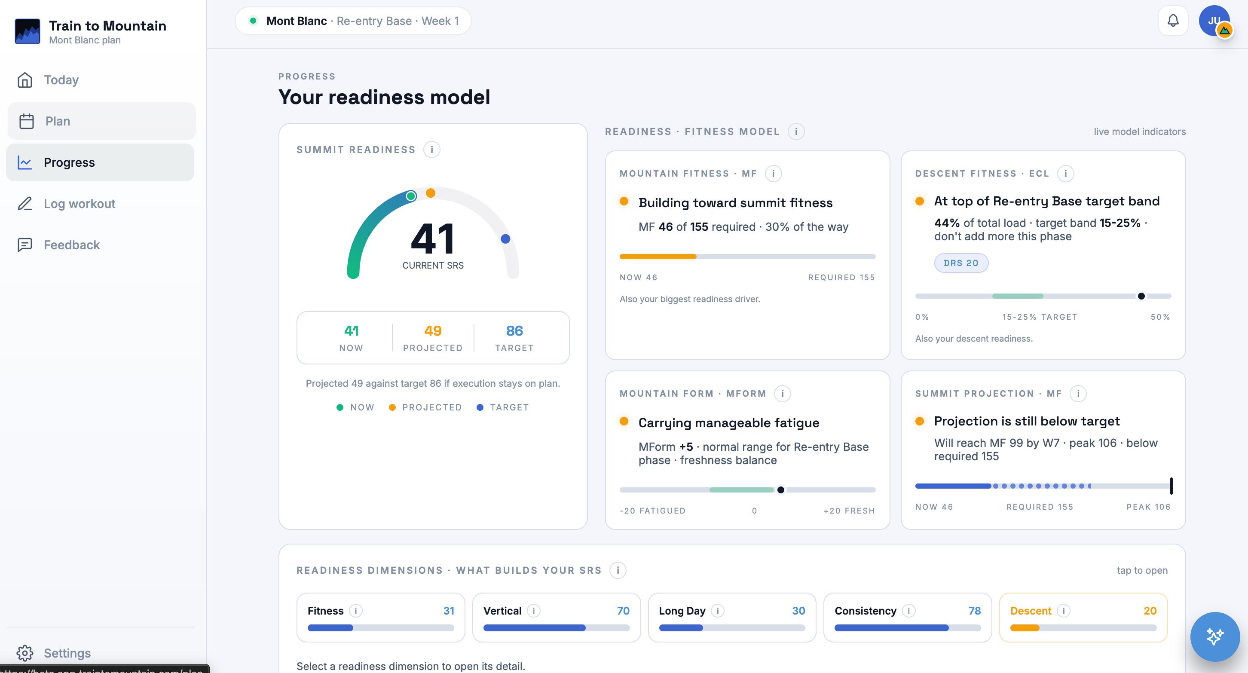This screenshot has width=1248, height=673.
Task: Click the Train to Mountain logo
Action: (x=28, y=31)
